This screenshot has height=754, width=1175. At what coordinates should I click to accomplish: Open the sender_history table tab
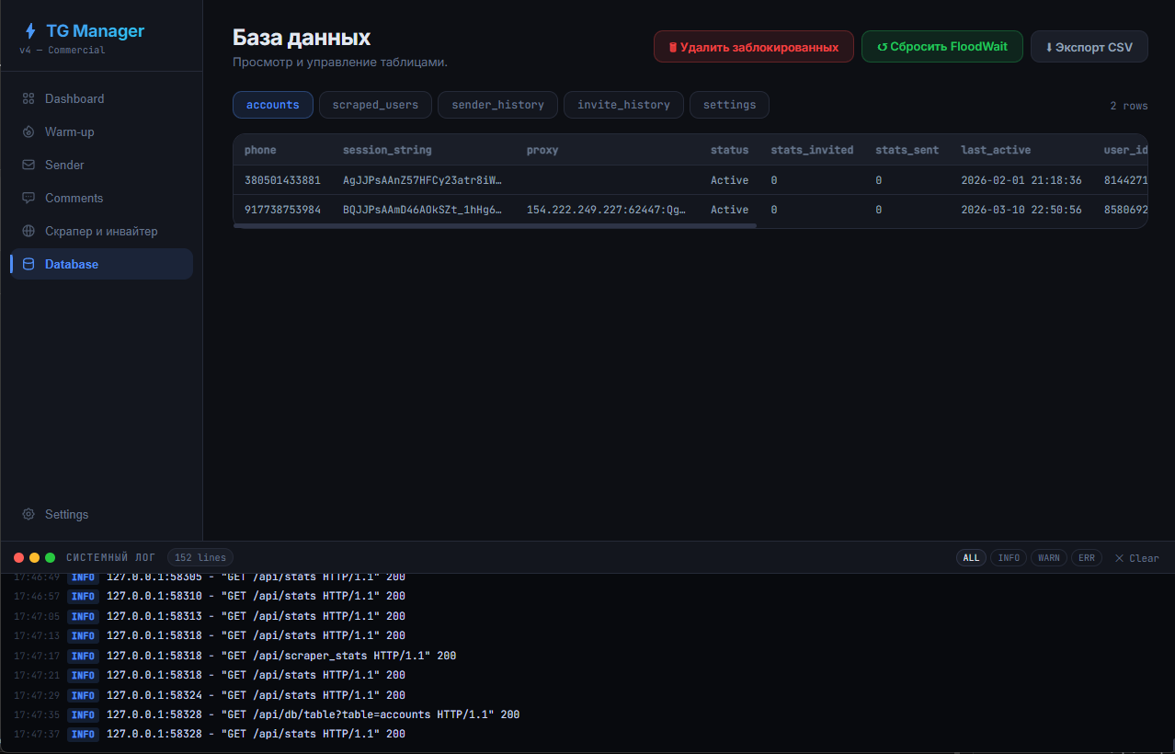[x=497, y=105]
